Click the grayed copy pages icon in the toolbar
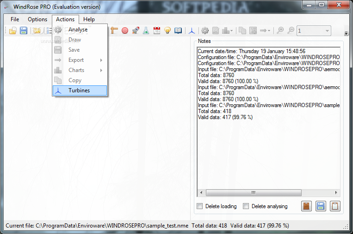This screenshot has height=234, width=353. click(x=242, y=30)
